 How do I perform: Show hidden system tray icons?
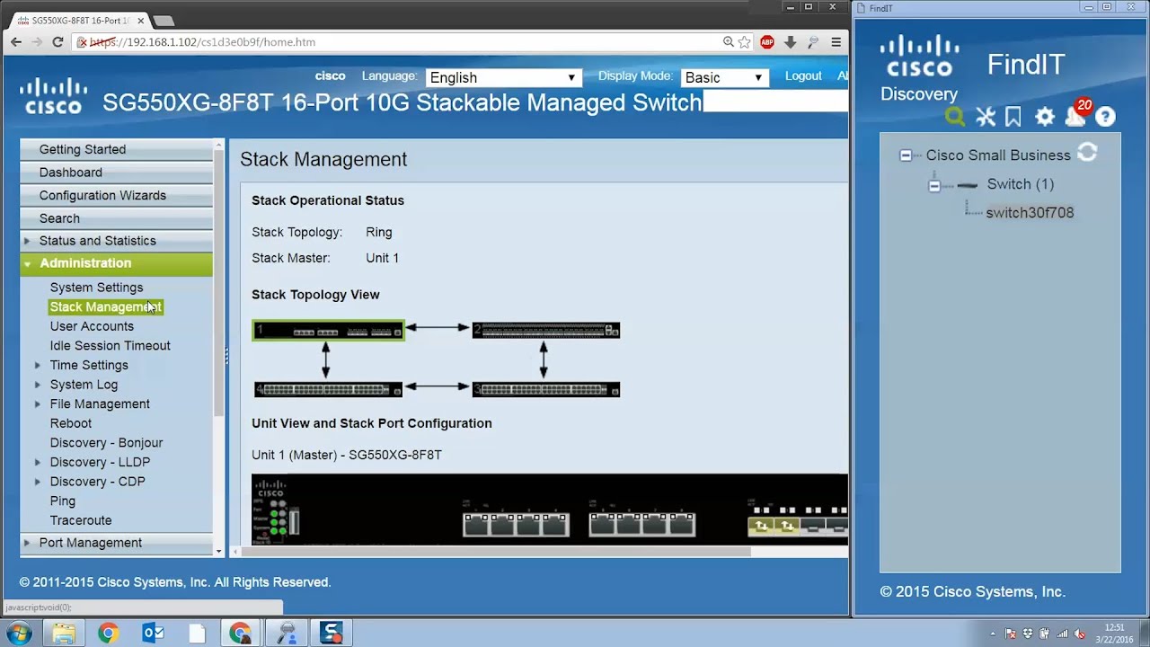[993, 634]
